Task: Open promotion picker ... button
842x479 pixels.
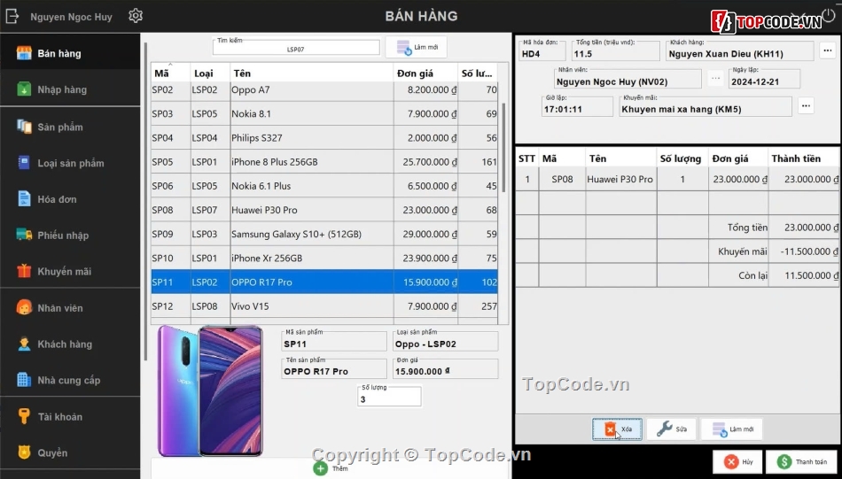Action: [806, 105]
